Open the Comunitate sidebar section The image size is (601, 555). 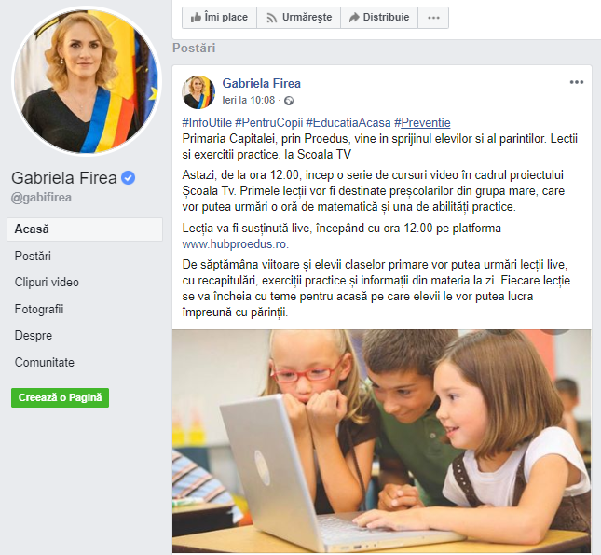45,362
